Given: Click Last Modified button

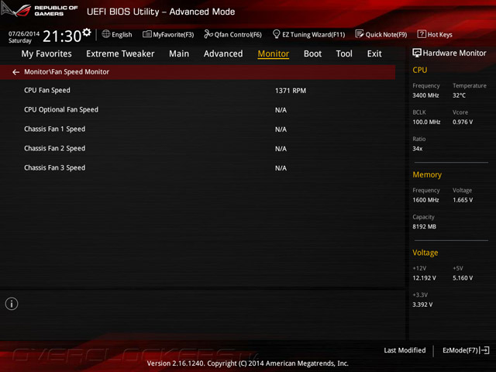Looking at the screenshot, I should (x=405, y=350).
